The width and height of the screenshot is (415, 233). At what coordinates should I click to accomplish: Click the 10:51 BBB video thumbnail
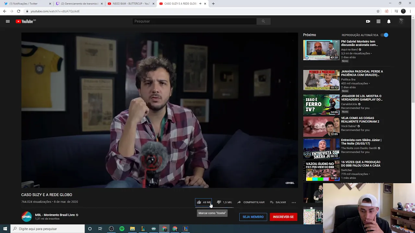point(321,171)
